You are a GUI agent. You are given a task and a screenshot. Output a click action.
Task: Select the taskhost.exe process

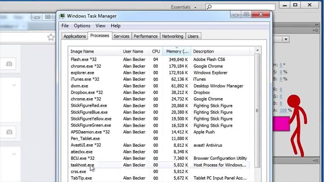click(x=82, y=165)
